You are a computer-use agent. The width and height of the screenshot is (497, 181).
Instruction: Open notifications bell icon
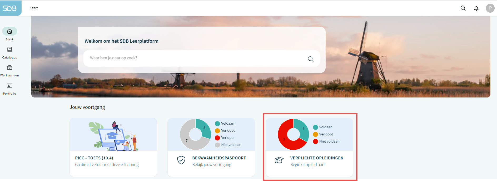476,8
